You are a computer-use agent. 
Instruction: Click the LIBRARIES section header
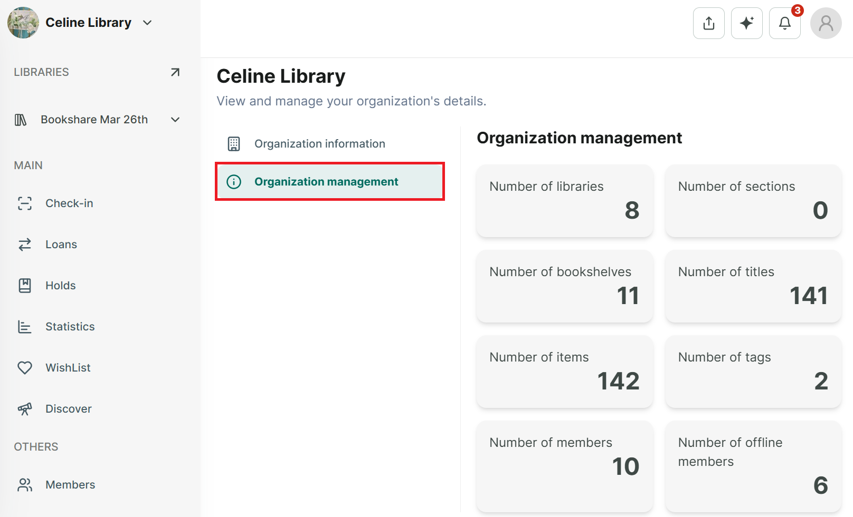[x=41, y=72]
